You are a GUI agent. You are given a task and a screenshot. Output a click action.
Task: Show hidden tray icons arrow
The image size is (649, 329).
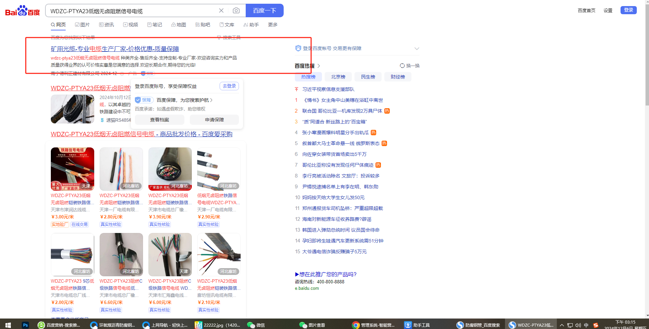[x=562, y=325]
